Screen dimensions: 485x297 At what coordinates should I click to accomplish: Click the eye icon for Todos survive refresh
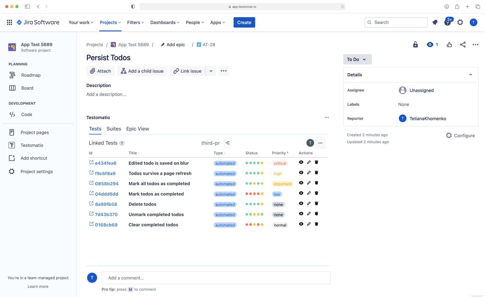301,173
